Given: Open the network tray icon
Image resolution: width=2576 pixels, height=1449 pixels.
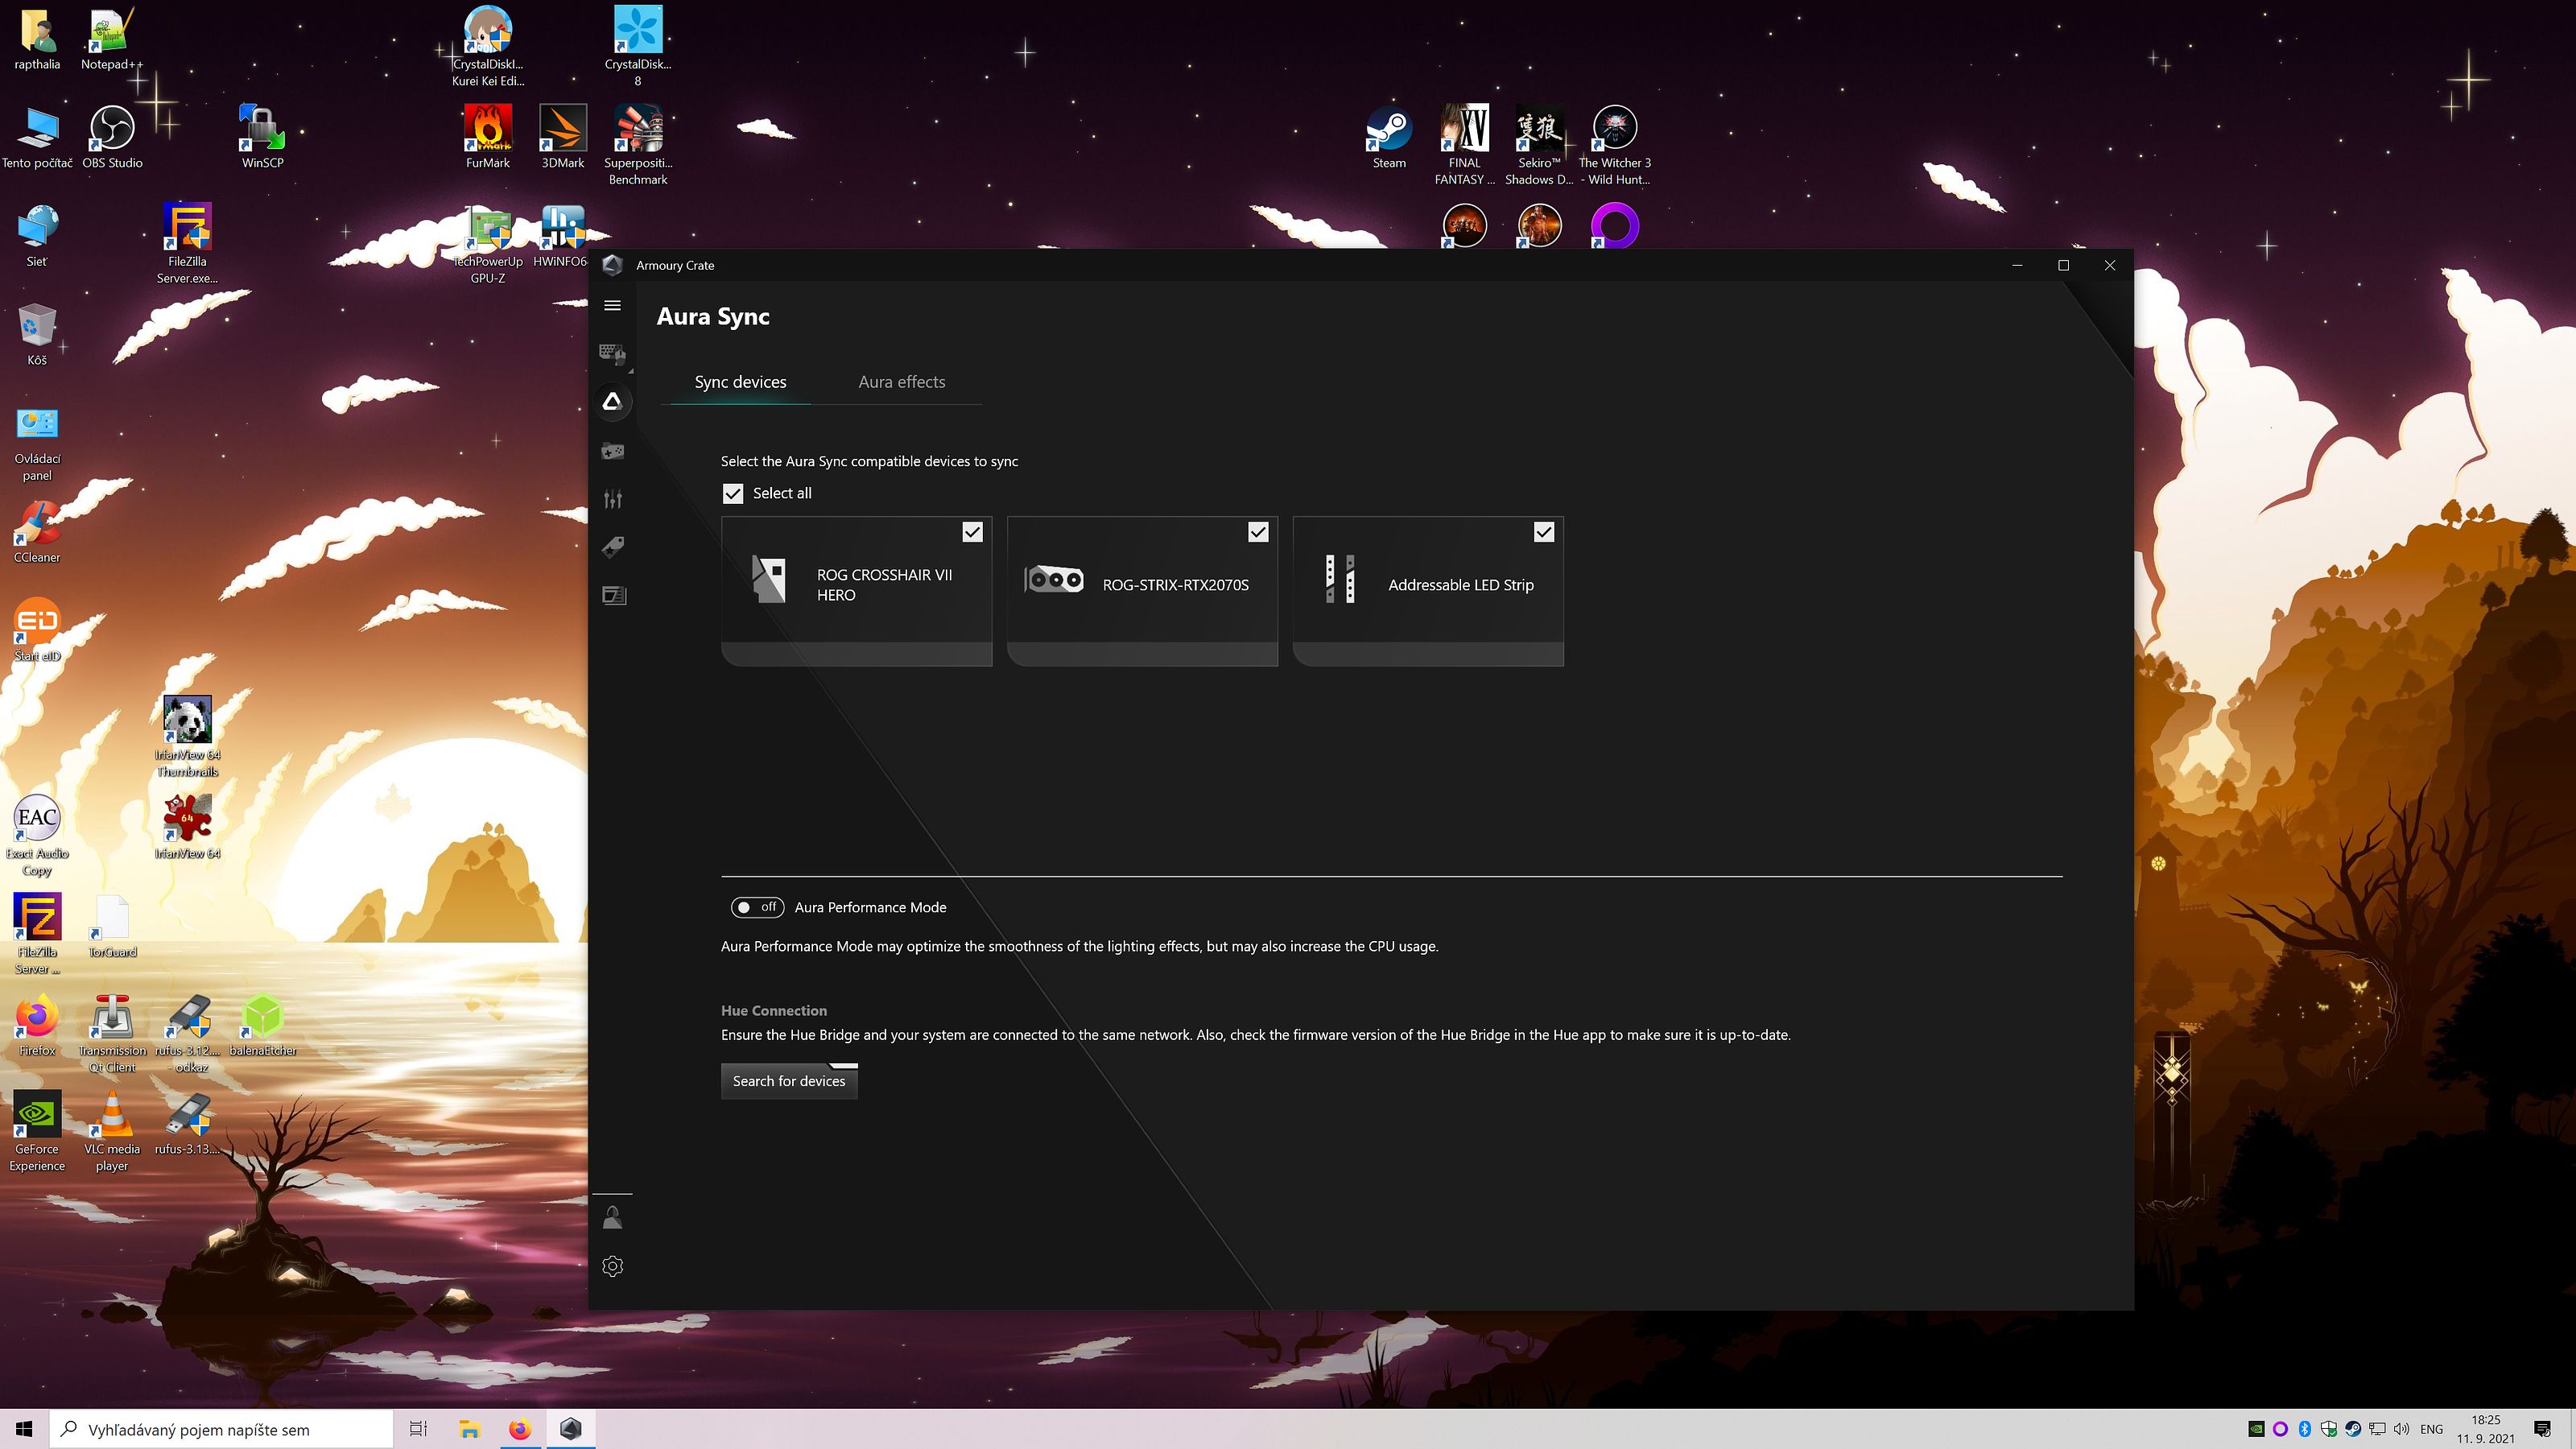Looking at the screenshot, I should [x=2377, y=1429].
